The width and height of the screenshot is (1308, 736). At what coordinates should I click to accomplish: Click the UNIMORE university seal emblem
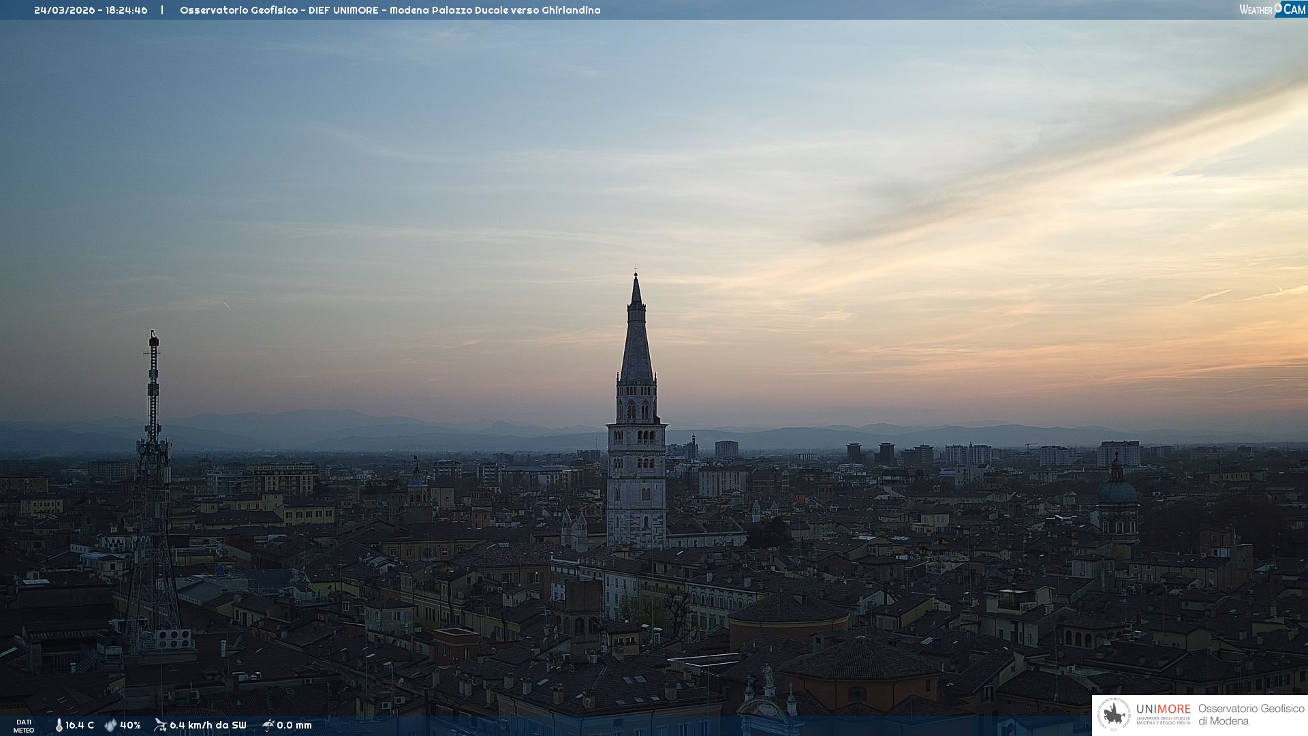pos(1114,715)
